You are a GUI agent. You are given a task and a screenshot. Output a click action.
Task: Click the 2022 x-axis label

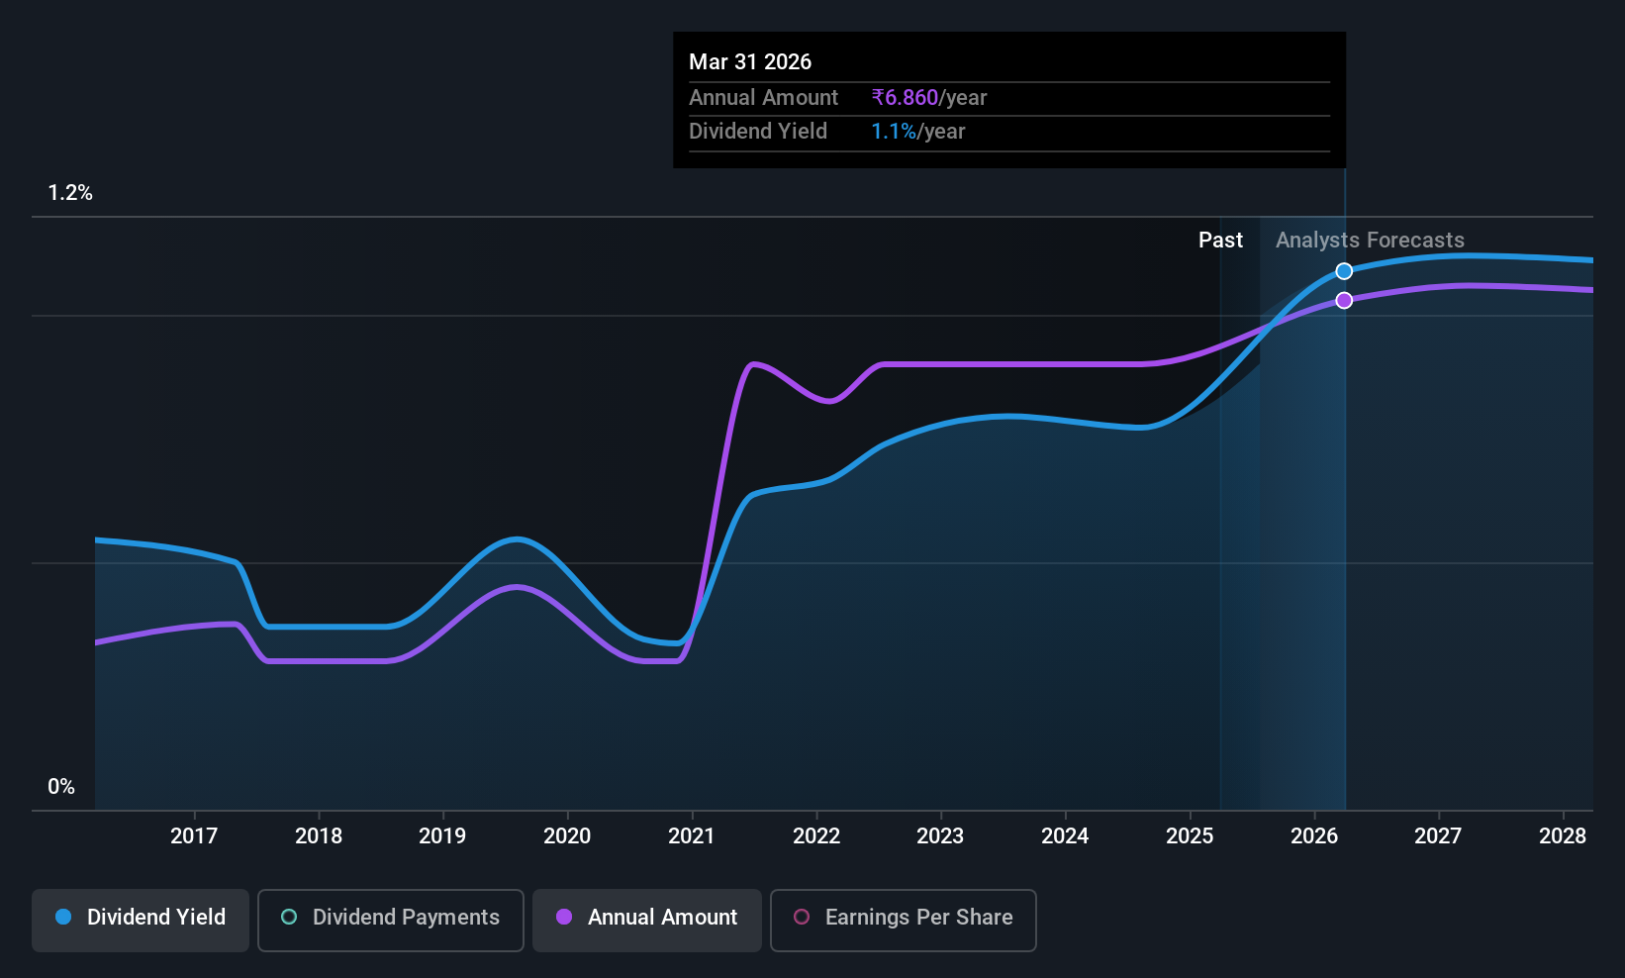pos(816,836)
